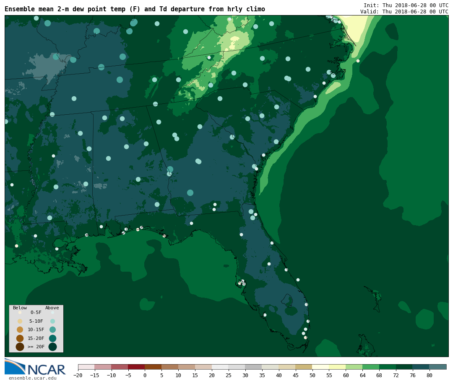This screenshot has width=453, height=383.
Task: Select the 0 to 5 brown swatch
Action: point(154,367)
